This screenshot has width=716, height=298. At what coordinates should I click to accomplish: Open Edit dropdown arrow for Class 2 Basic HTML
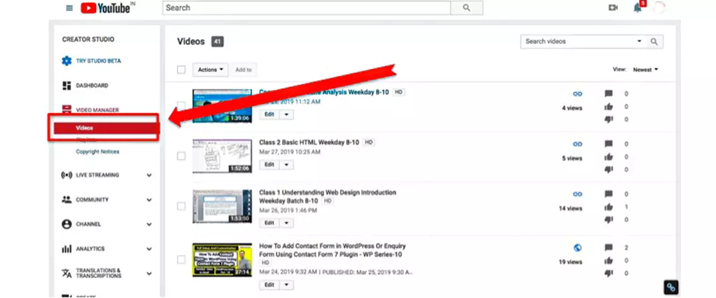point(286,164)
